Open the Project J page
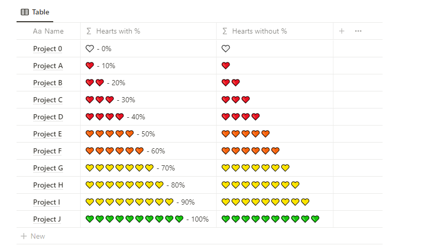The height and width of the screenshot is (249, 426). click(x=47, y=219)
